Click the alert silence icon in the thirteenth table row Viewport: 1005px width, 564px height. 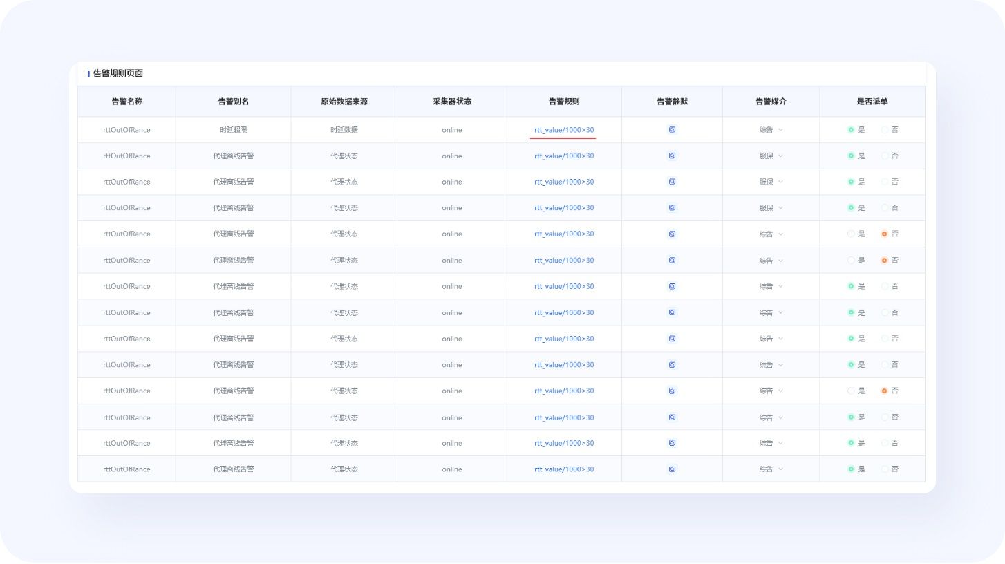click(x=672, y=443)
